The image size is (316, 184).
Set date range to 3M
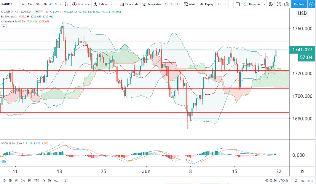click(23, 181)
